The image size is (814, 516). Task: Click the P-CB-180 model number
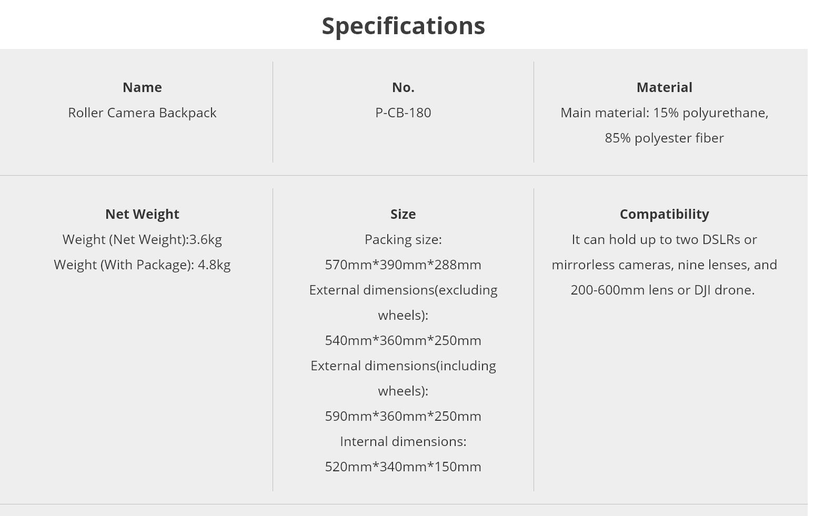pos(403,113)
